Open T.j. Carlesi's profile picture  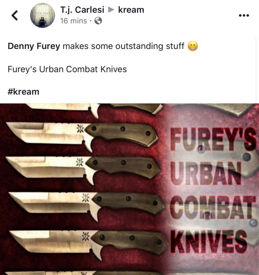click(43, 15)
